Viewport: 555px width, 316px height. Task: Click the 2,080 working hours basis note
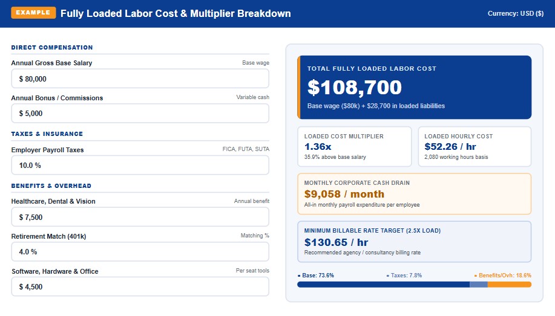point(456,157)
